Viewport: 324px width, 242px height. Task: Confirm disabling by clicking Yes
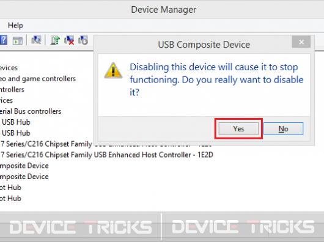[238, 129]
